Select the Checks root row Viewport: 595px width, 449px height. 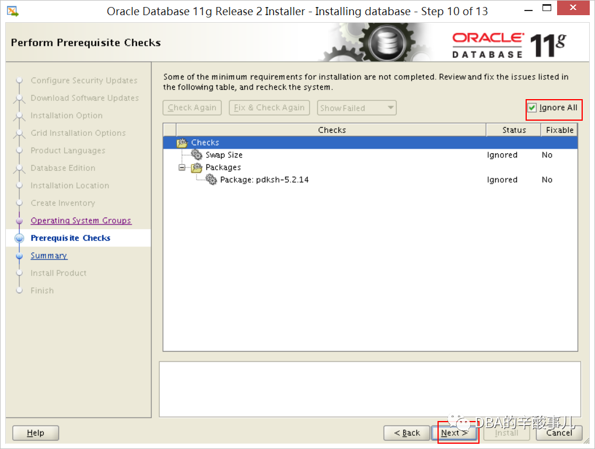370,143
